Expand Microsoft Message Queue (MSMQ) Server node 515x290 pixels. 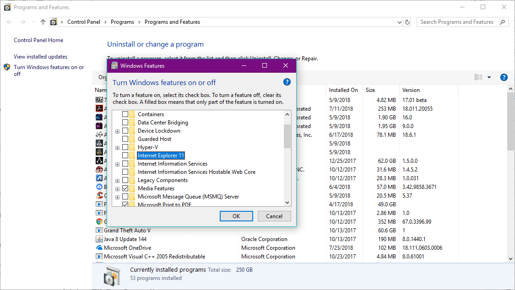tap(117, 197)
